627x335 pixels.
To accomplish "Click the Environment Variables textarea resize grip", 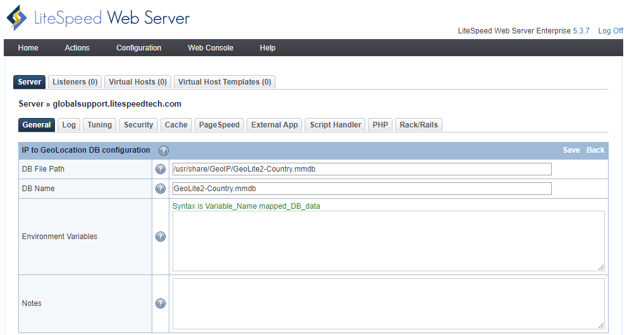I will pyautogui.click(x=601, y=267).
